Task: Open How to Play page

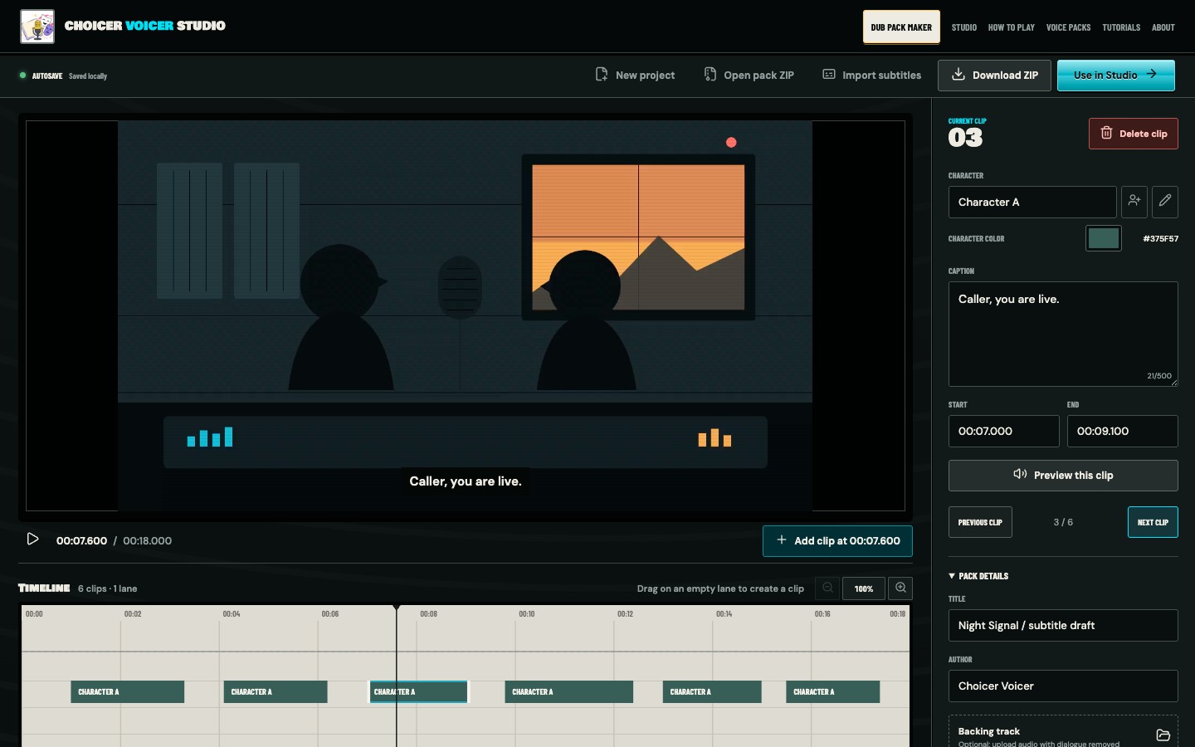Action: click(1012, 27)
